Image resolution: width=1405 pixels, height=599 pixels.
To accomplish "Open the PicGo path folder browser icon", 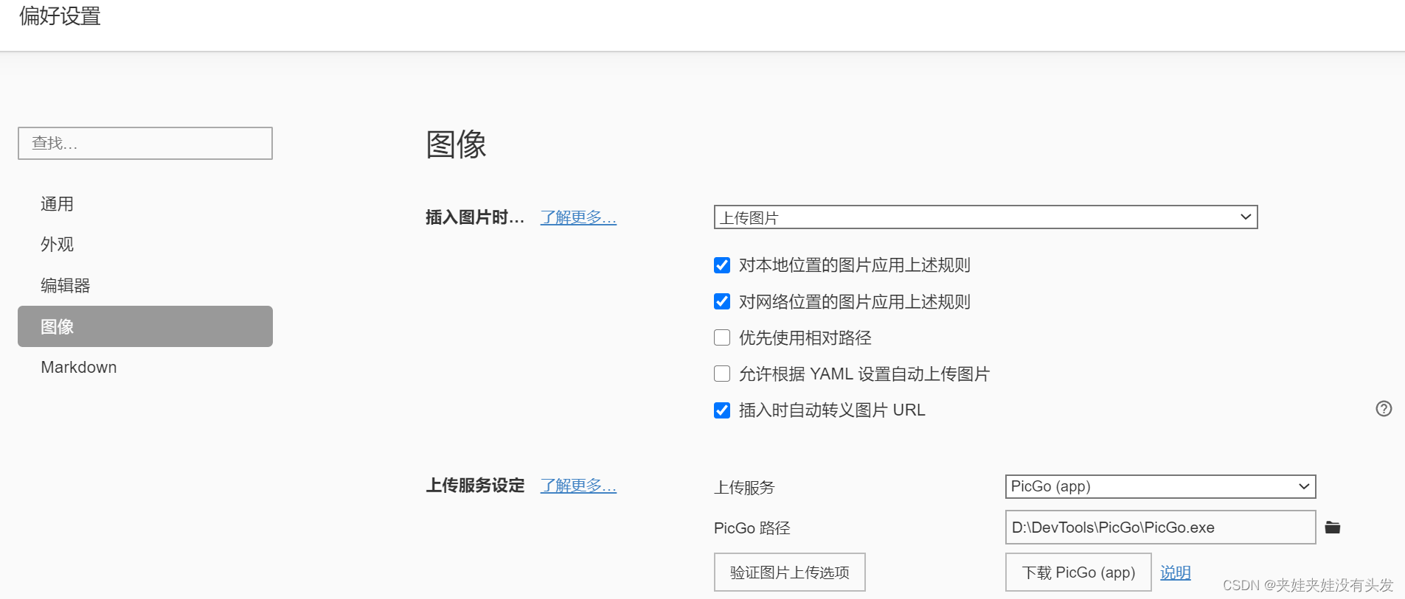I will click(x=1332, y=528).
